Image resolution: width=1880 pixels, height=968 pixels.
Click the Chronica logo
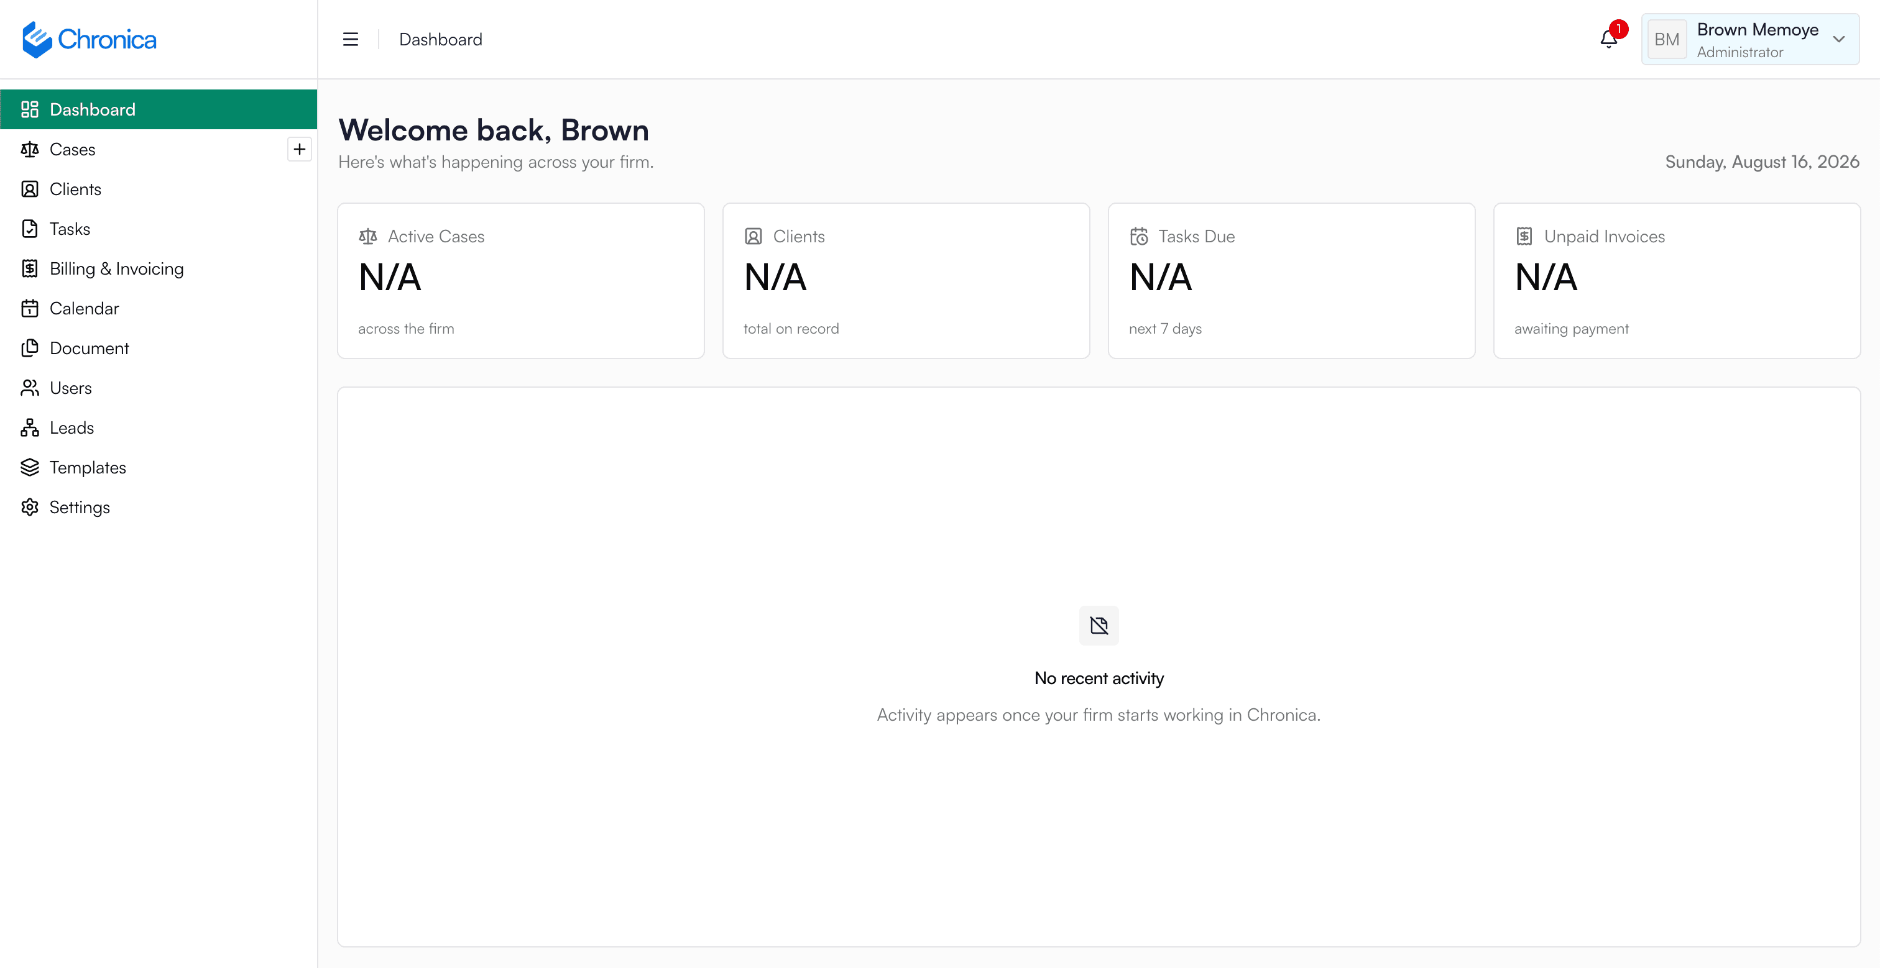pos(89,39)
